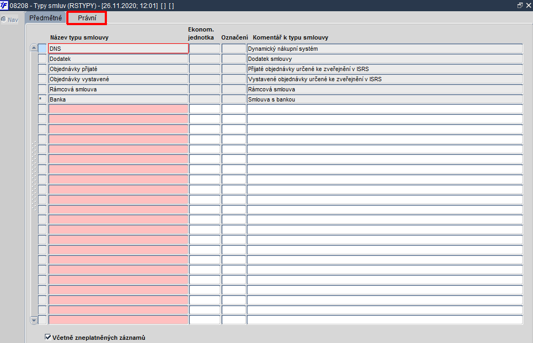533x343 pixels.
Task: Restore window using title bar restore icon
Action: [x=520, y=5]
